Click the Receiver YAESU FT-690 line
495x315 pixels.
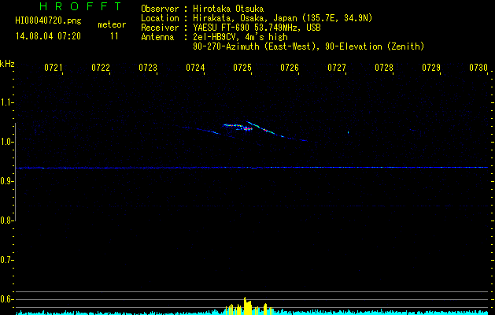[231, 28]
